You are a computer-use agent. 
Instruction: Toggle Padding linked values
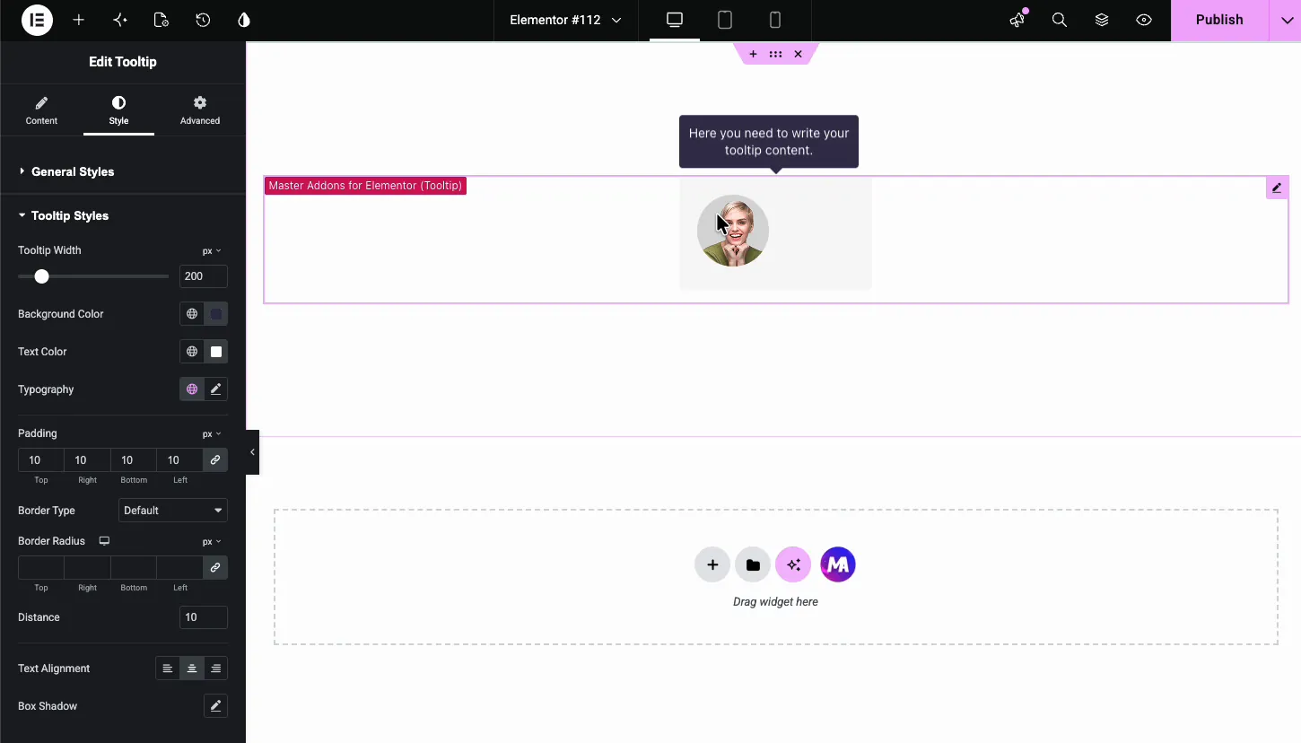215,459
